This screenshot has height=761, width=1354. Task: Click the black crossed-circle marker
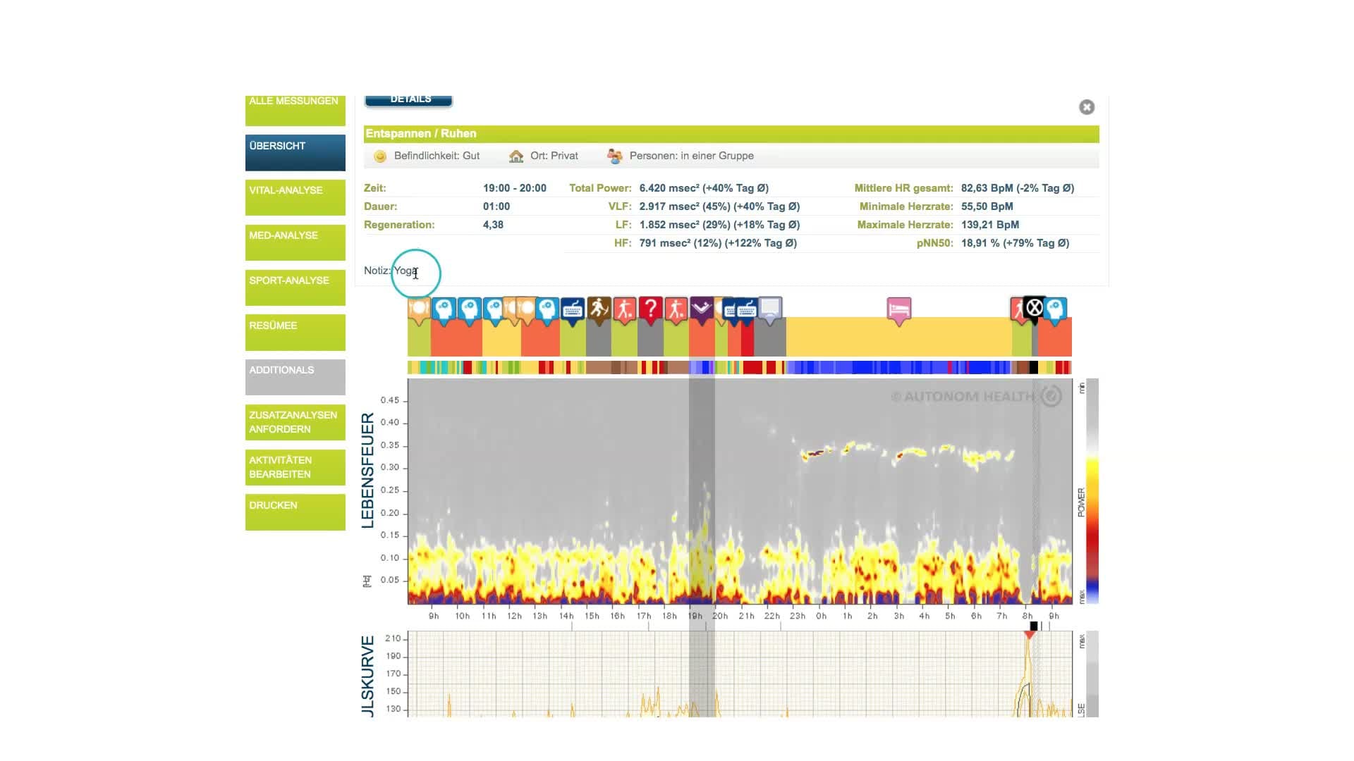pyautogui.click(x=1034, y=308)
